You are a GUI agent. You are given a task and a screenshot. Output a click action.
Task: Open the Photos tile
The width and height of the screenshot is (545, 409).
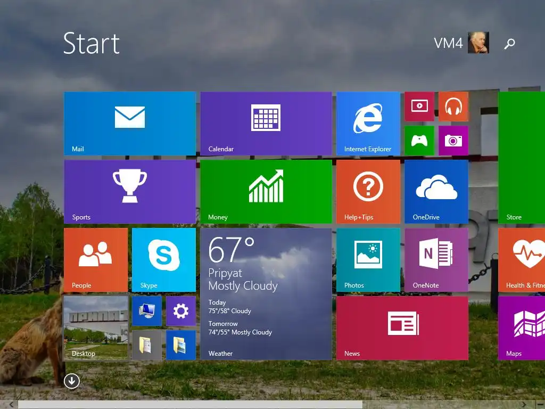[x=368, y=259]
